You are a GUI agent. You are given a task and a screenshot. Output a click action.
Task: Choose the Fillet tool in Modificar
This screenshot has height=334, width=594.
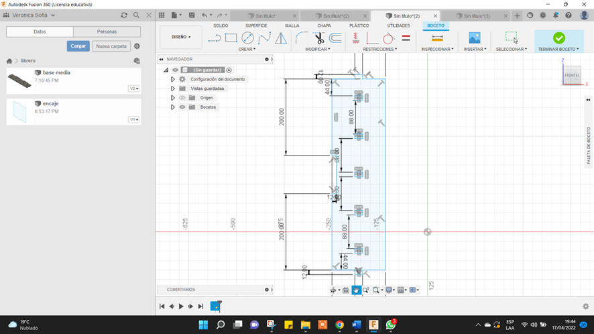[302, 38]
